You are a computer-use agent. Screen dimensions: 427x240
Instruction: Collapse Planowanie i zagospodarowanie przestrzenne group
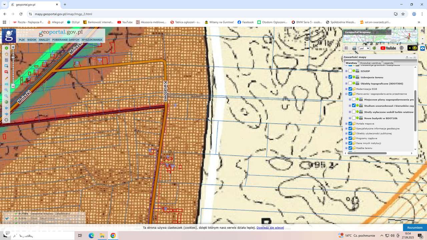pyautogui.click(x=346, y=94)
